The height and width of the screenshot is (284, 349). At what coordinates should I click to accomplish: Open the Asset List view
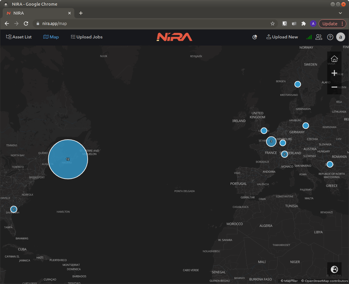click(x=19, y=37)
